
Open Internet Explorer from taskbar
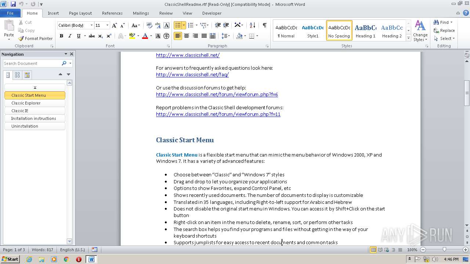point(29,259)
